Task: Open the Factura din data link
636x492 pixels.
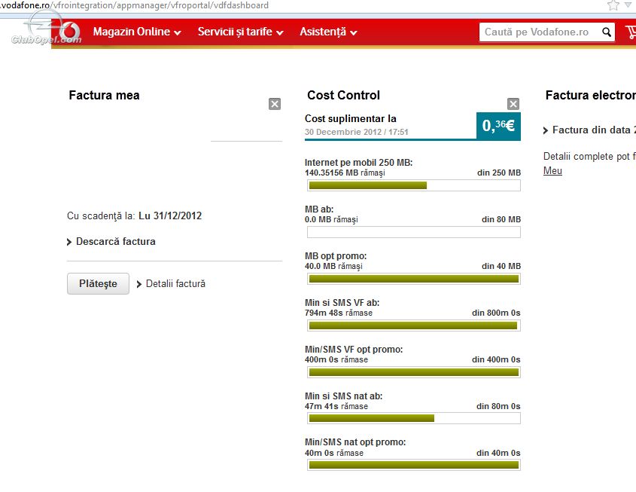Action: [x=589, y=130]
